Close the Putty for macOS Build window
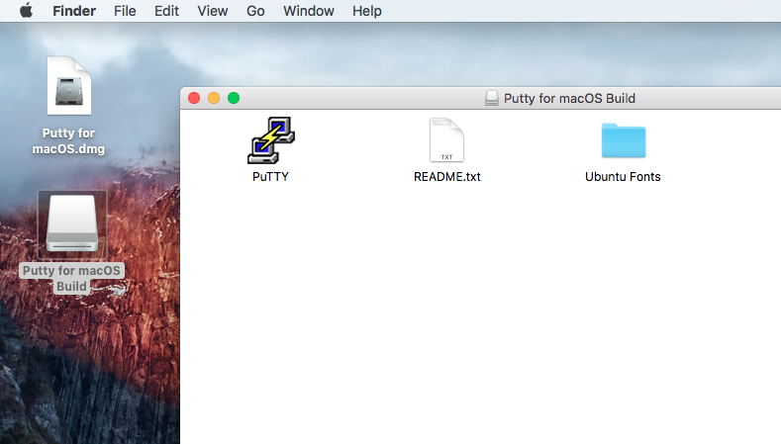781x444 pixels. coord(194,98)
